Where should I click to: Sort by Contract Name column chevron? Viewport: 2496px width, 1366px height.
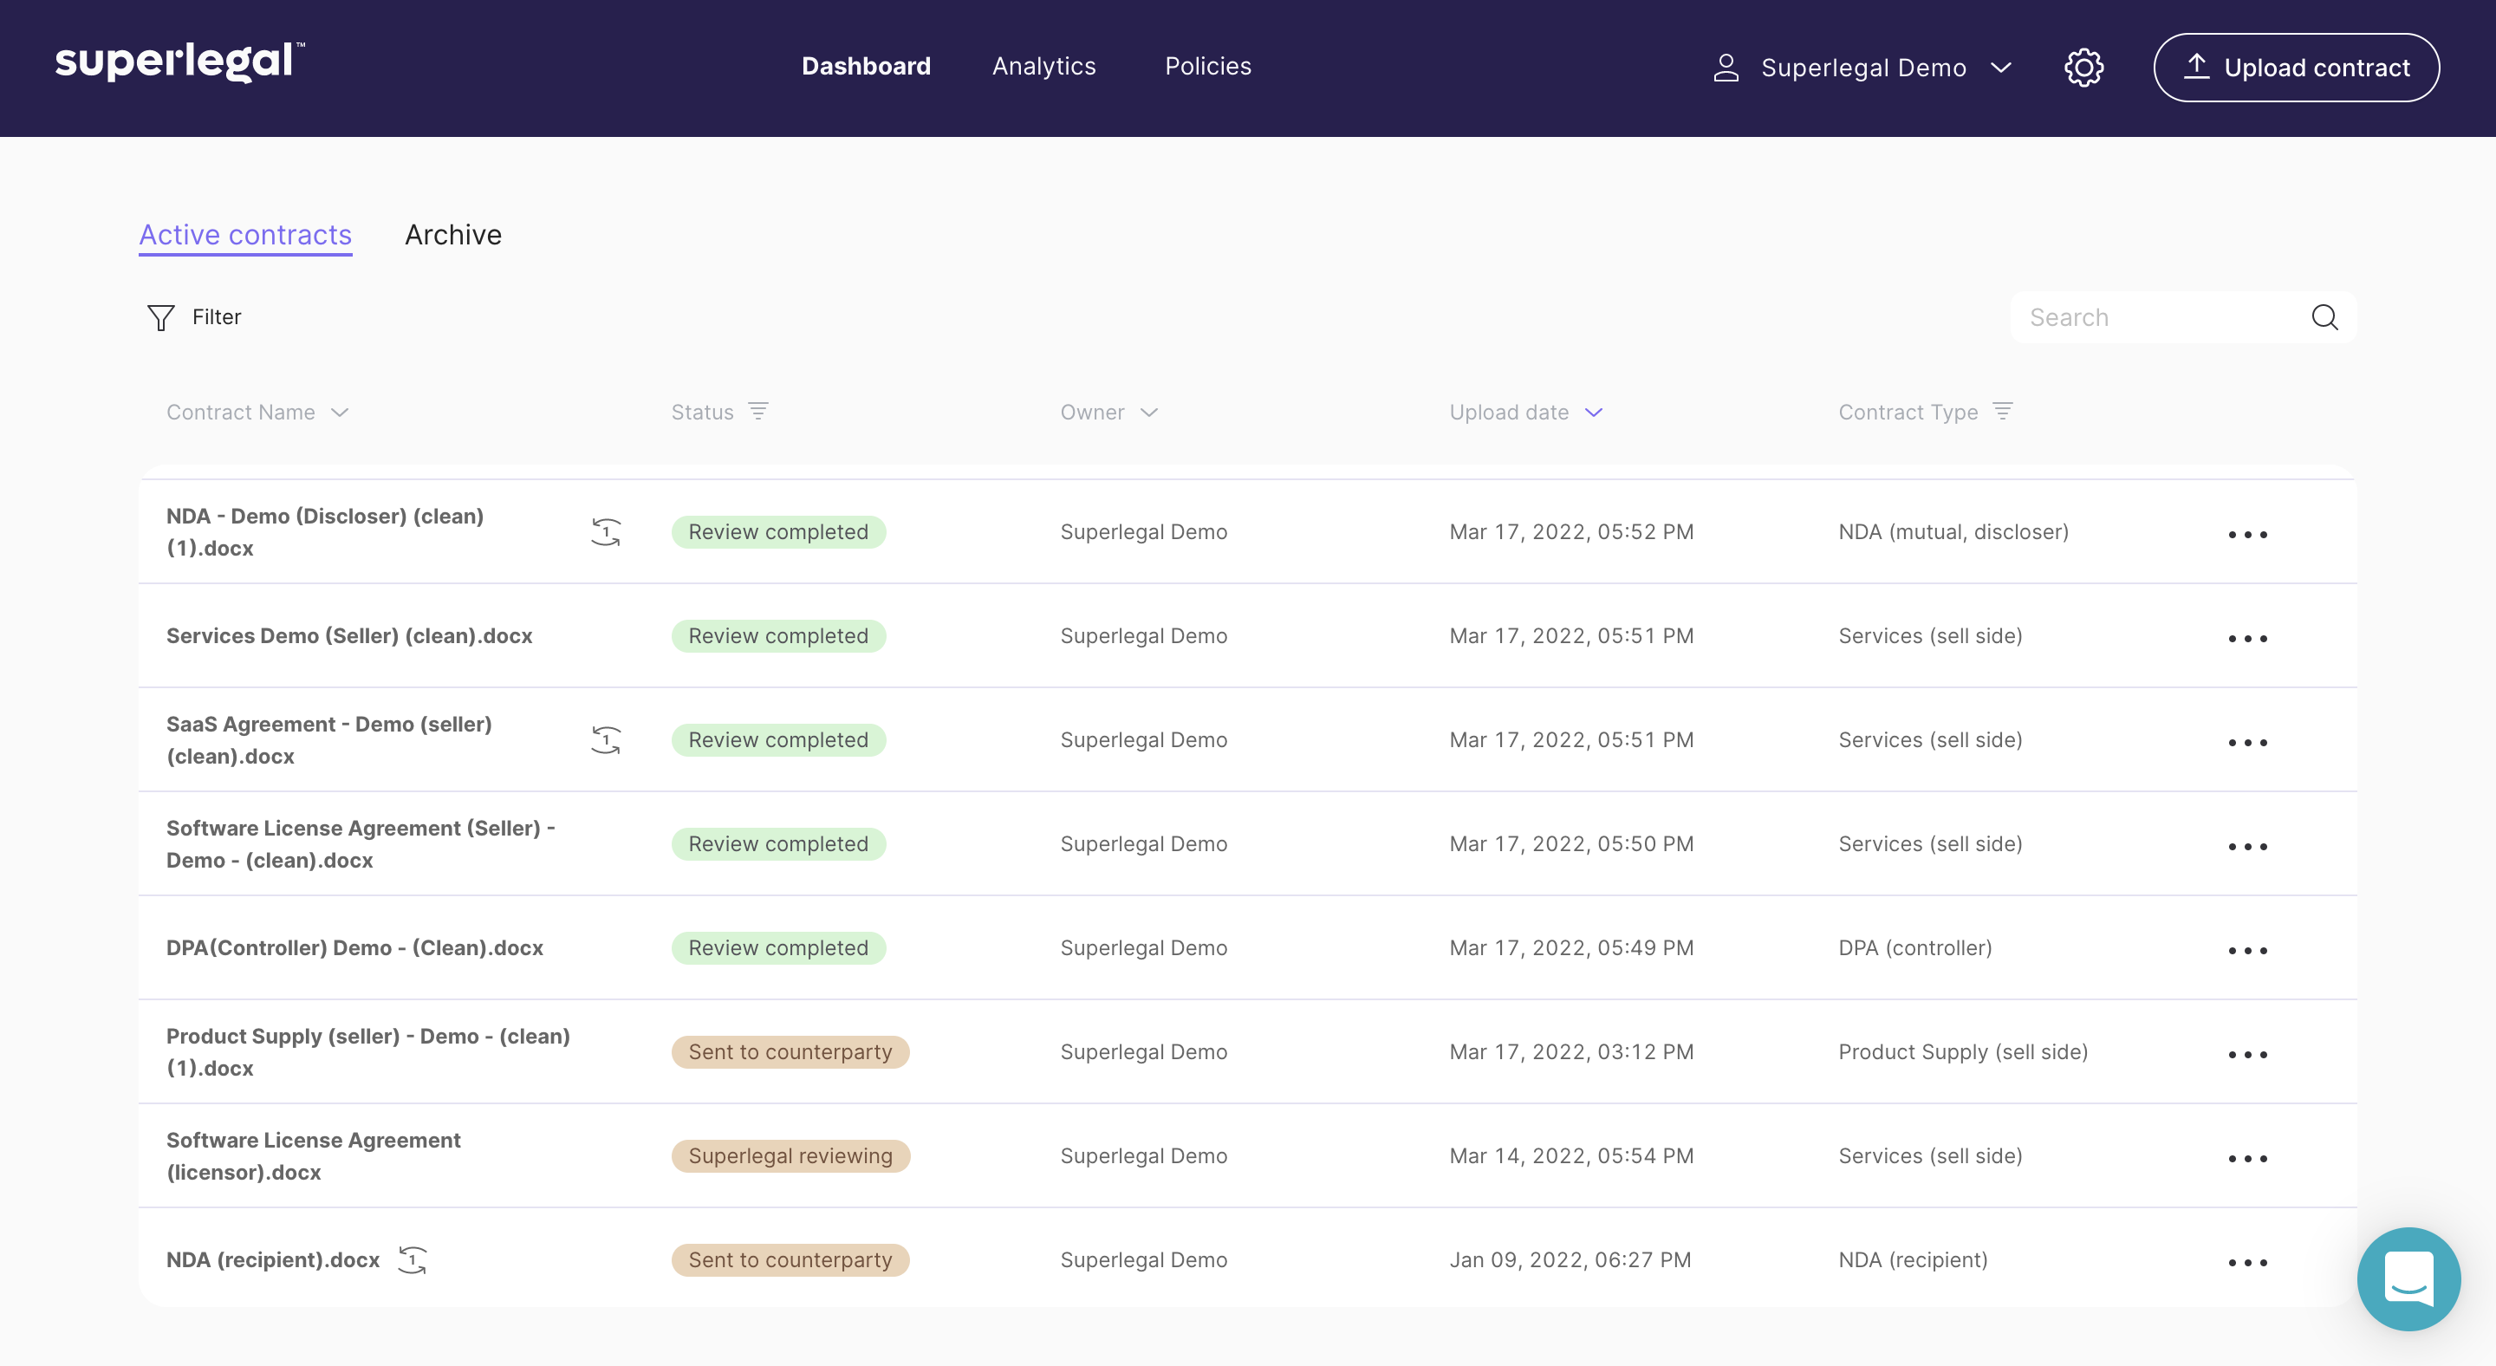pos(339,413)
